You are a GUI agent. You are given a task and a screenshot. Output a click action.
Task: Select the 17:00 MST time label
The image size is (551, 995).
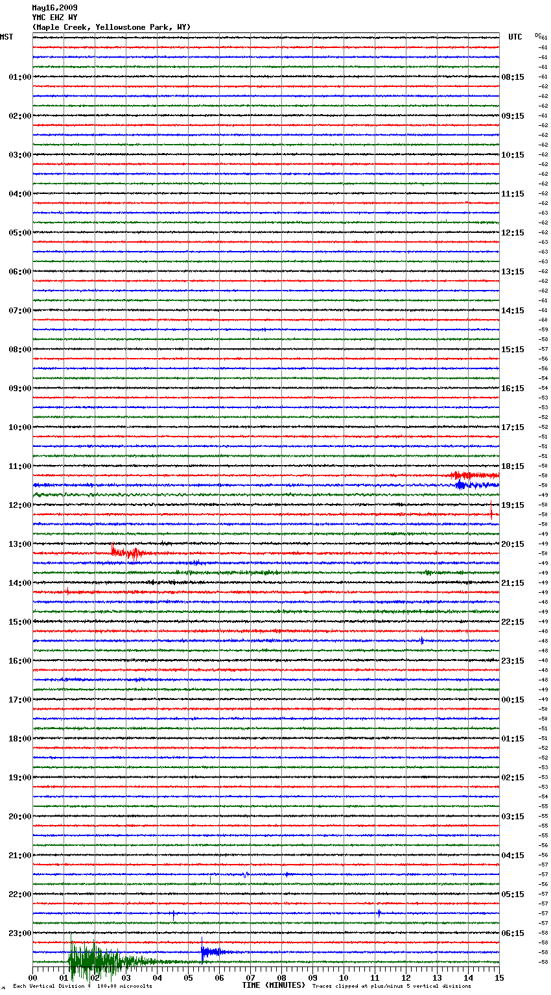pos(20,700)
